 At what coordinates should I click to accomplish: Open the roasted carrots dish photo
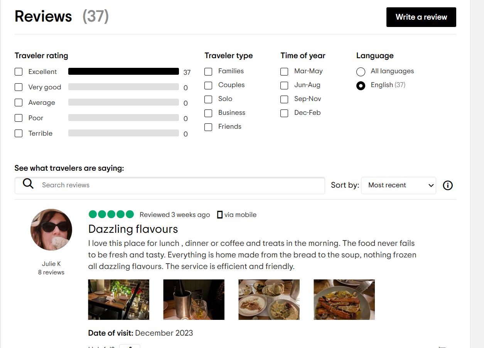(x=344, y=299)
